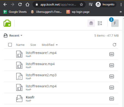Open the listoffreeware3.mp4 file
Screen dimensions: 124x107
click(41, 86)
